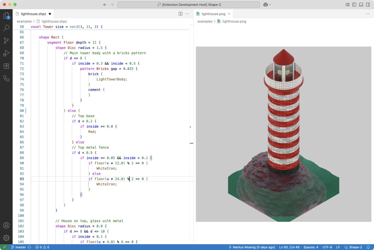374x250 pixels.
Task: Open the Remote Explorer view
Action: 6,78
